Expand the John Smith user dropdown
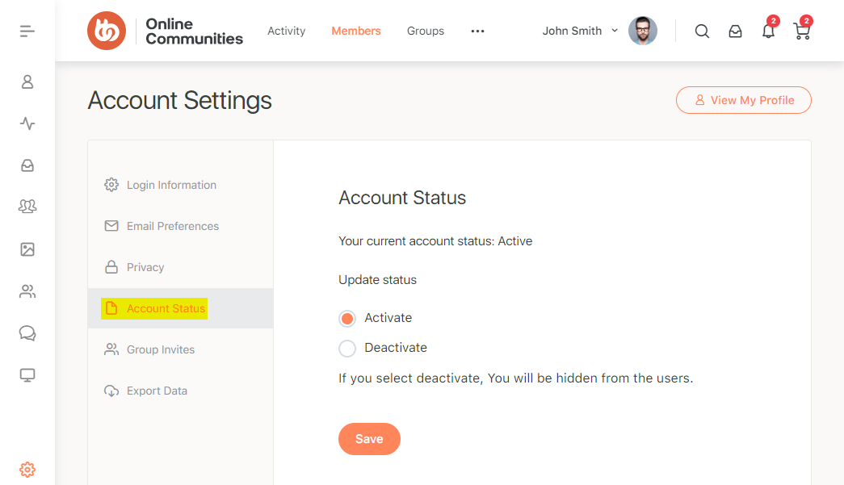Image resolution: width=844 pixels, height=485 pixels. (x=579, y=31)
